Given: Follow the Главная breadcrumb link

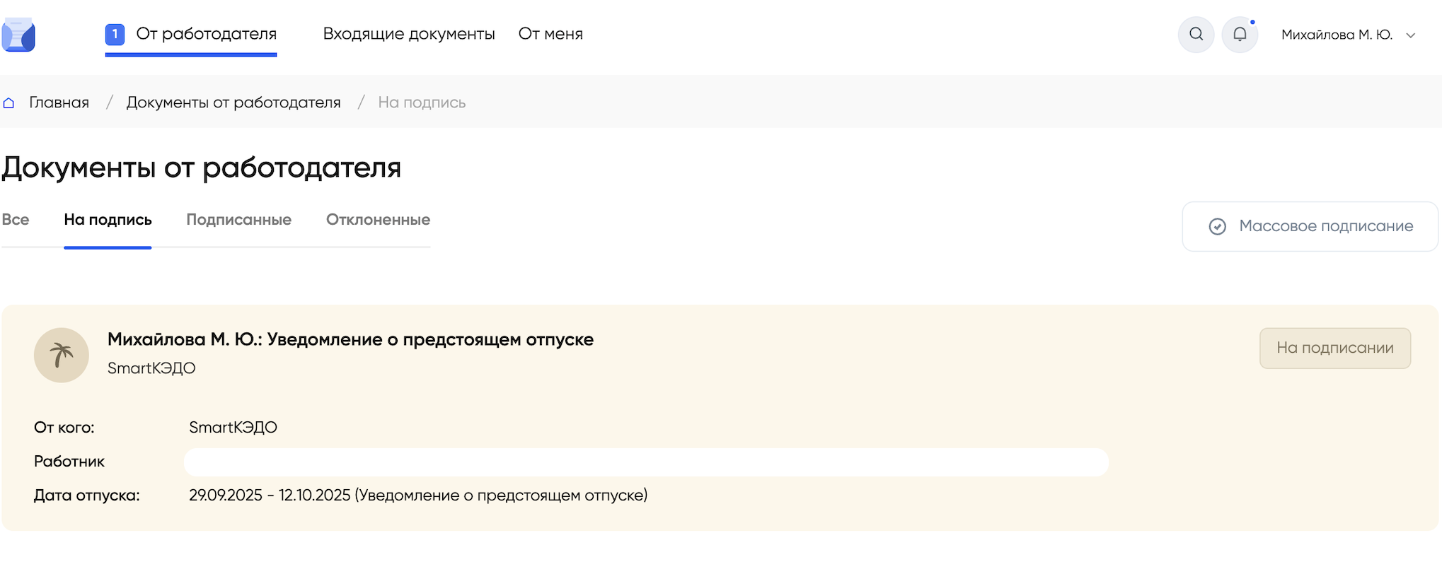Looking at the screenshot, I should pyautogui.click(x=59, y=102).
